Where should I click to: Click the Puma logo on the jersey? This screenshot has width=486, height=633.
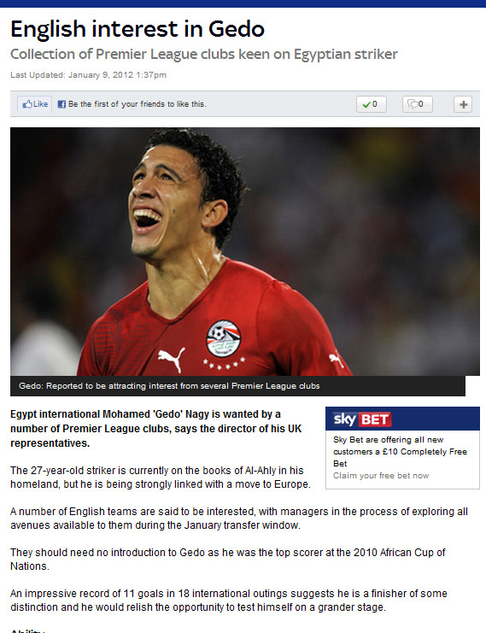coord(172,360)
